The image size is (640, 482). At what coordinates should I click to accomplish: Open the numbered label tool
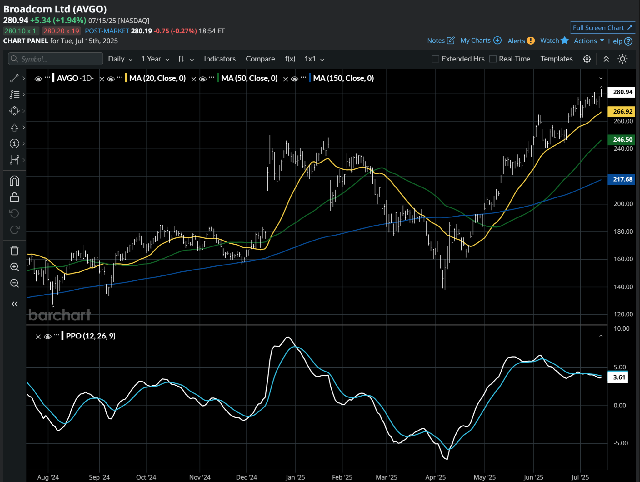click(14, 144)
